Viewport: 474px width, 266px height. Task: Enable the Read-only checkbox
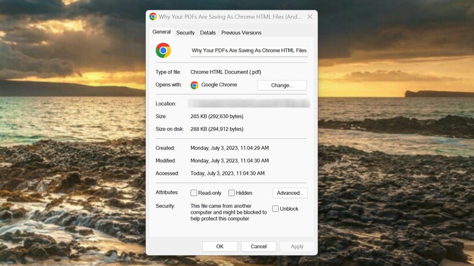point(194,193)
